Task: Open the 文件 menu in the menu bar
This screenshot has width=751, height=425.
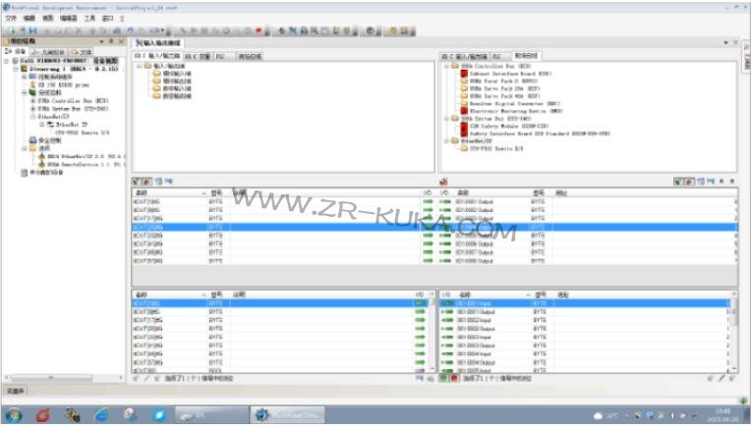Action: pos(11,18)
